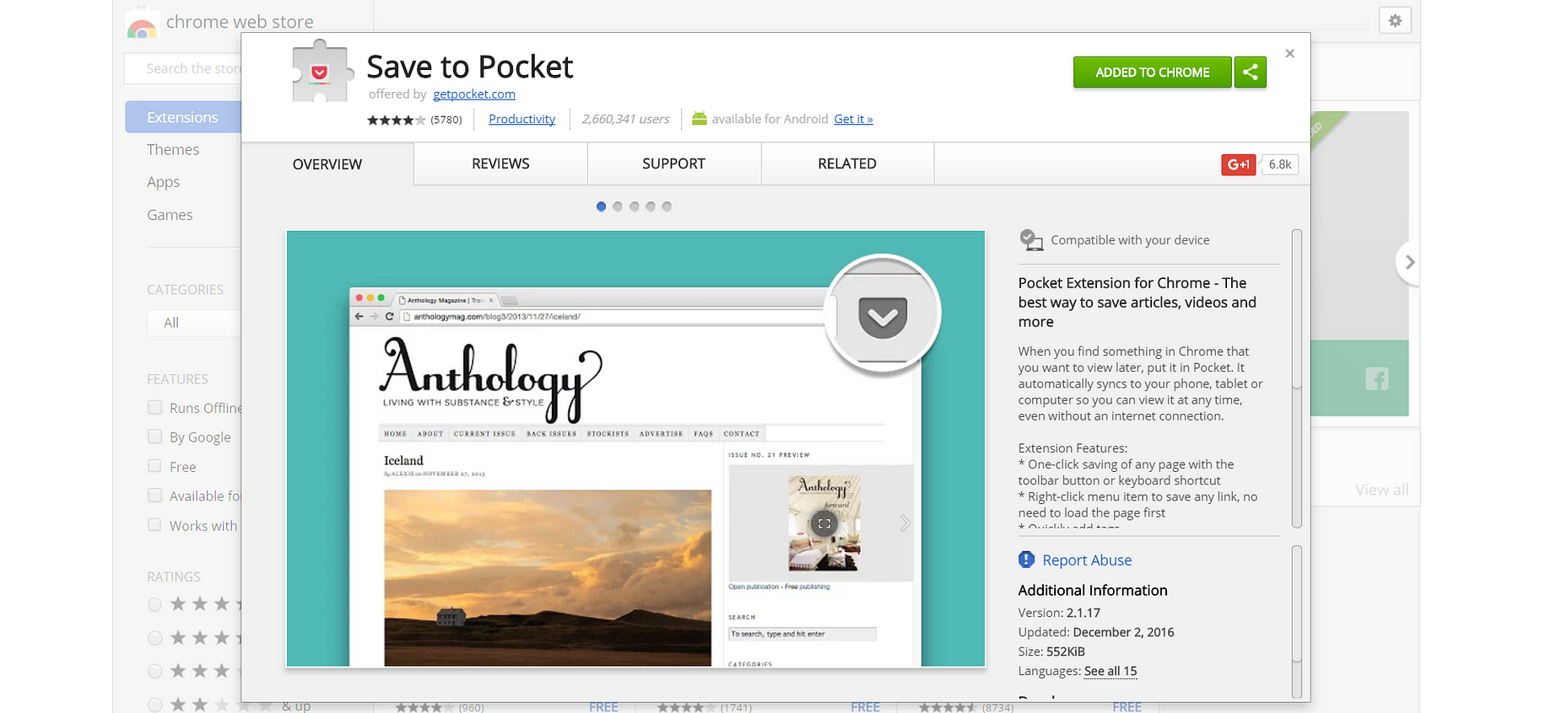The width and height of the screenshot is (1551, 713).
Task: Click the compatible device check icon
Action: click(1031, 240)
